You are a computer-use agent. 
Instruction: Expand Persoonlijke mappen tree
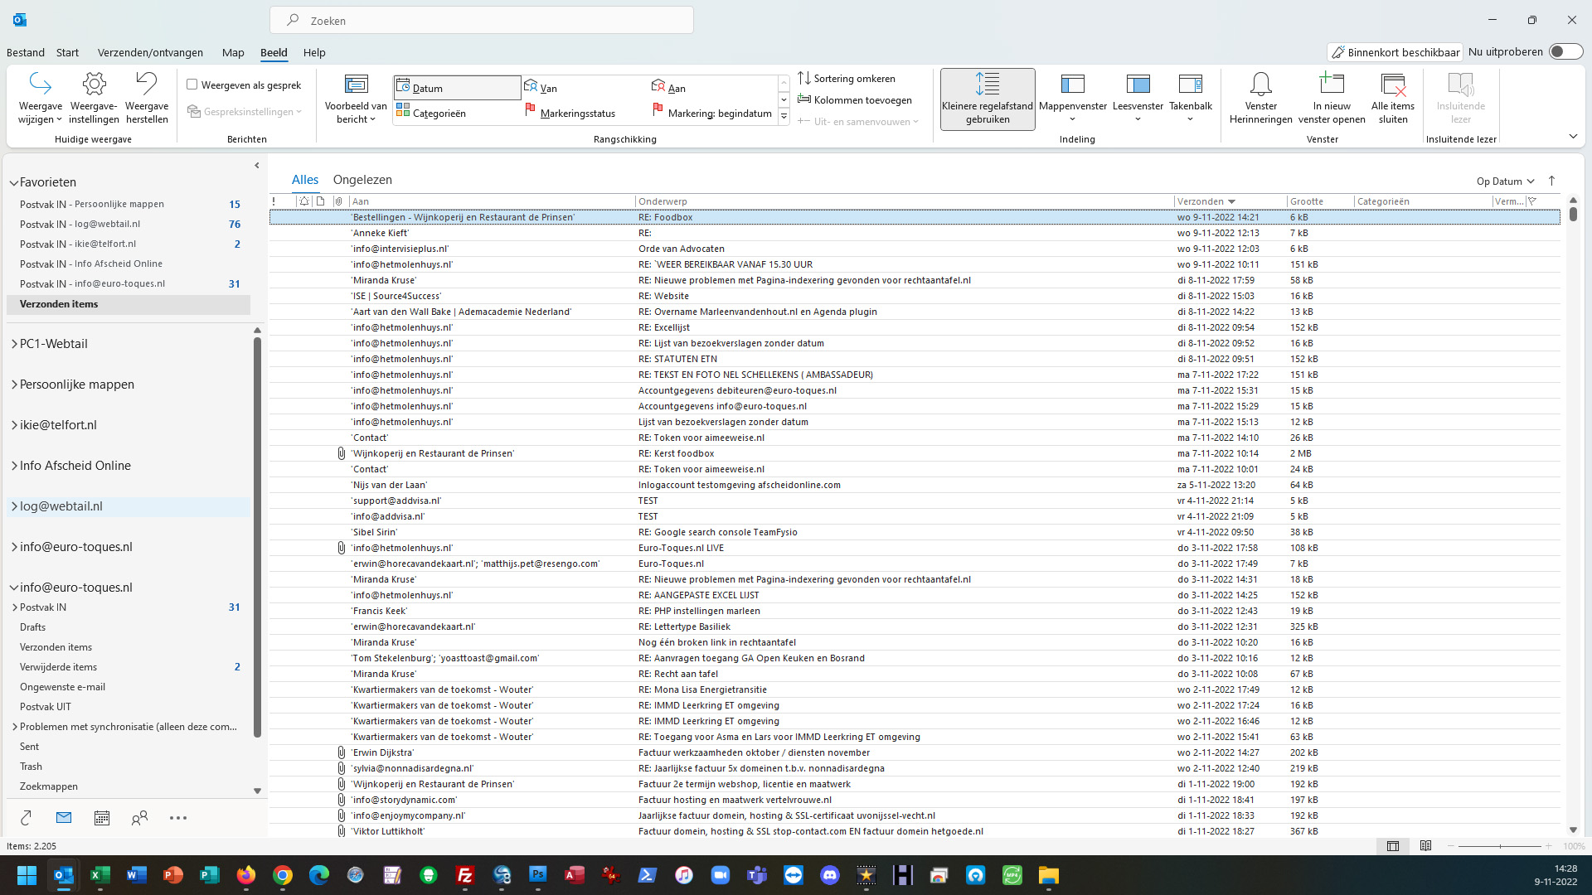click(x=14, y=385)
